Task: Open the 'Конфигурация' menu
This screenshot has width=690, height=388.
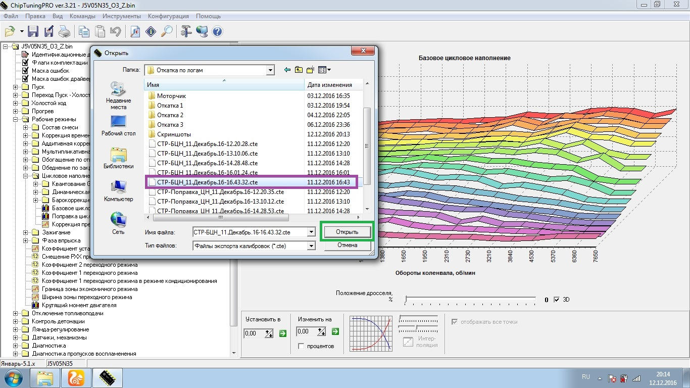Action: (168, 16)
